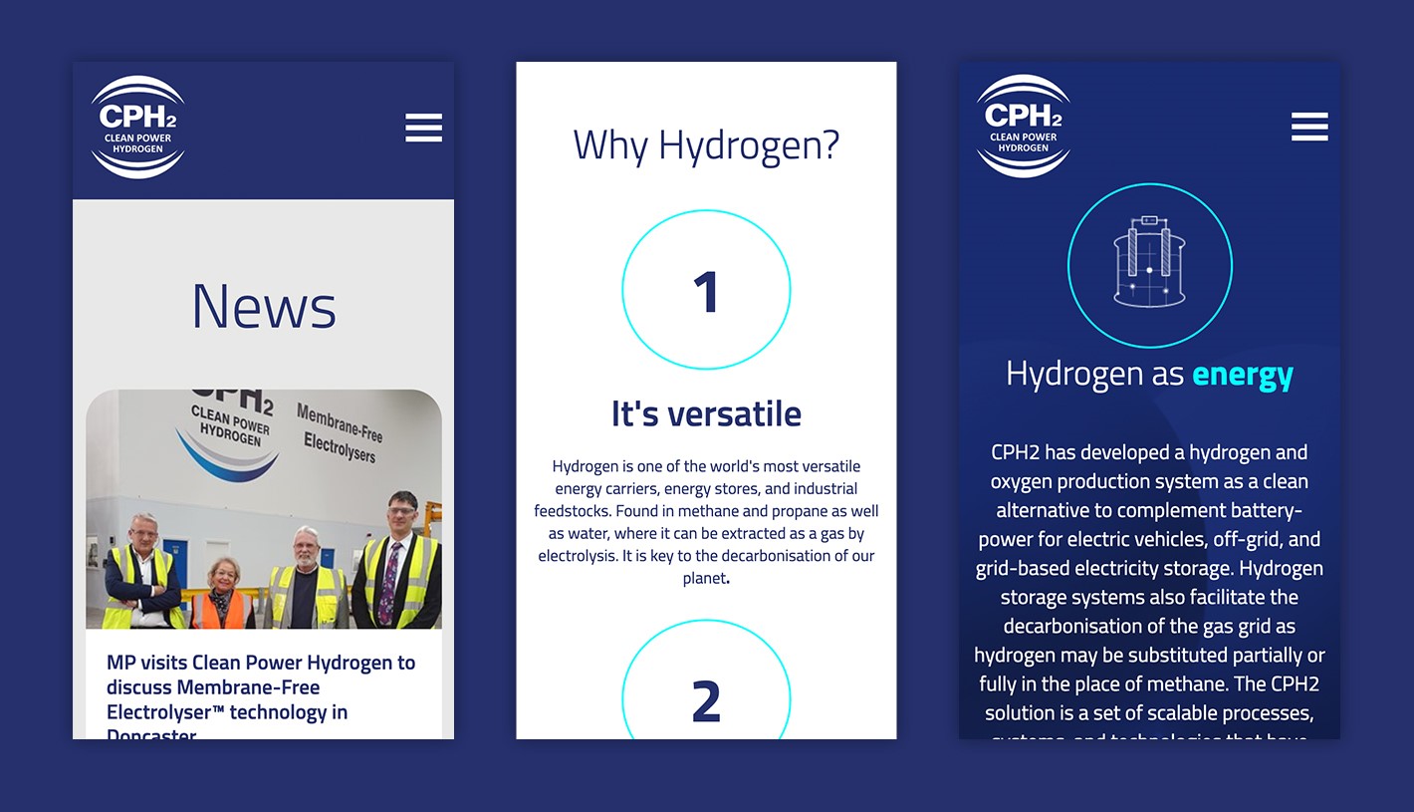Click the Why Hydrogen? heading
1414x812 pixels.
click(x=706, y=145)
